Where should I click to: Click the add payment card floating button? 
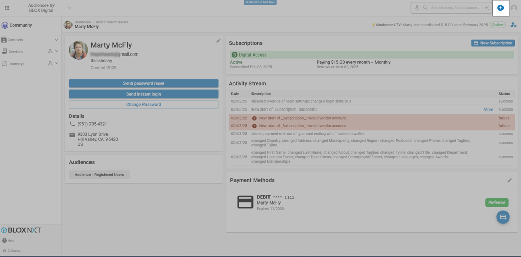coord(503,217)
